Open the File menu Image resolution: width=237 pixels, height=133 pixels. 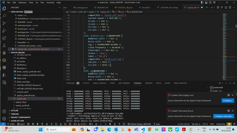(9, 3)
